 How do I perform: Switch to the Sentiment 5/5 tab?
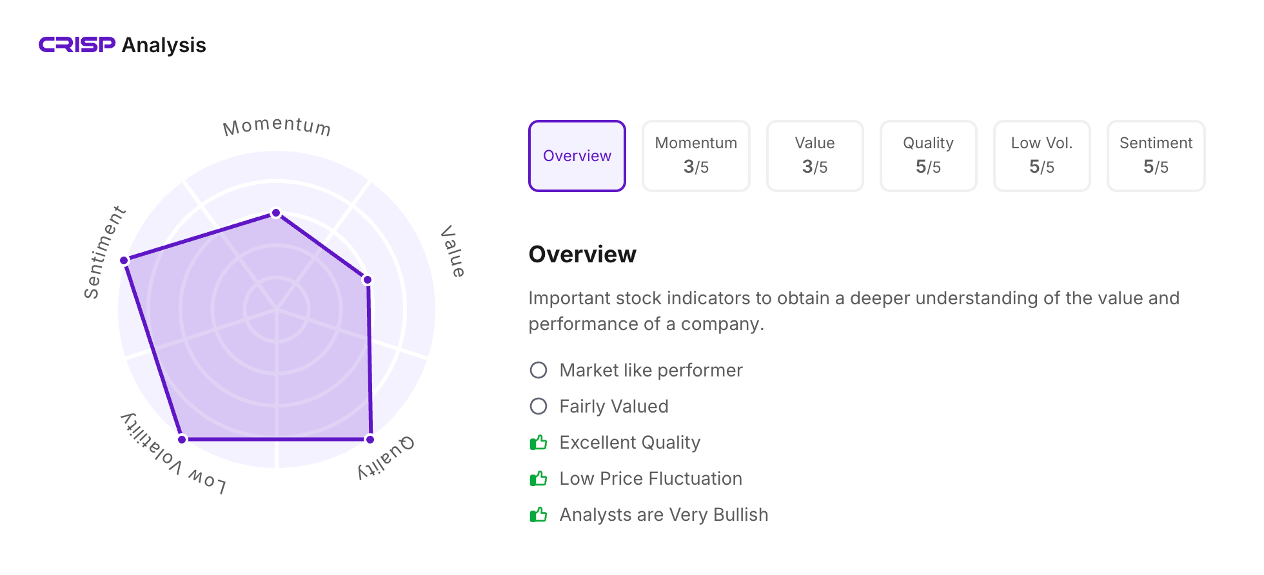click(x=1156, y=156)
